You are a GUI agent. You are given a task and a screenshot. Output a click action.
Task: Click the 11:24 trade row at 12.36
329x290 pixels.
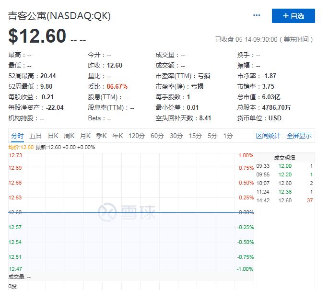pos(284,192)
